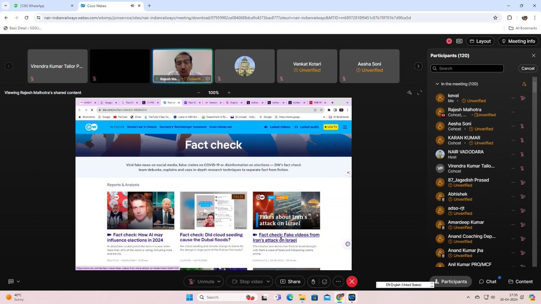
Task: Open the reactions emoji icon
Action: pos(324,281)
